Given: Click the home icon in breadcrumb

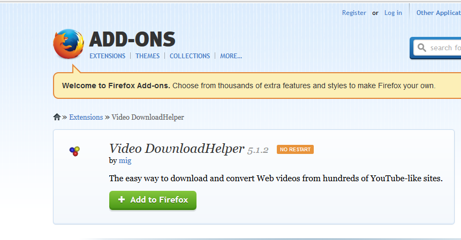Looking at the screenshot, I should tap(57, 117).
